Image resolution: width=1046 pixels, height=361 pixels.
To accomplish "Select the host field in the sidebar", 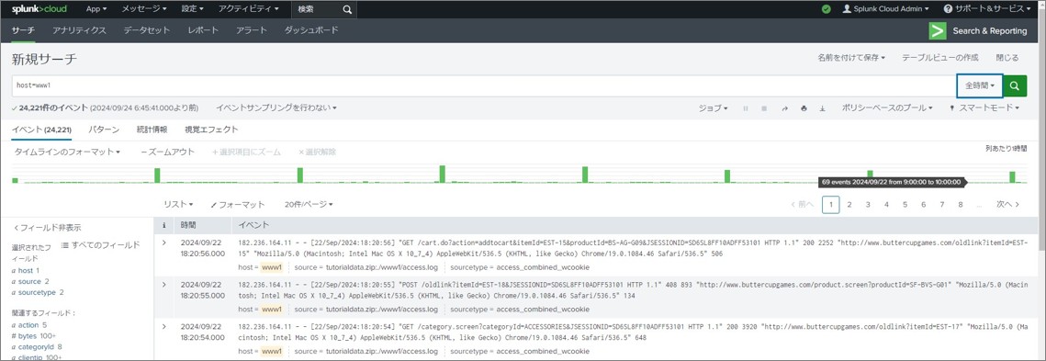I will click(x=26, y=270).
